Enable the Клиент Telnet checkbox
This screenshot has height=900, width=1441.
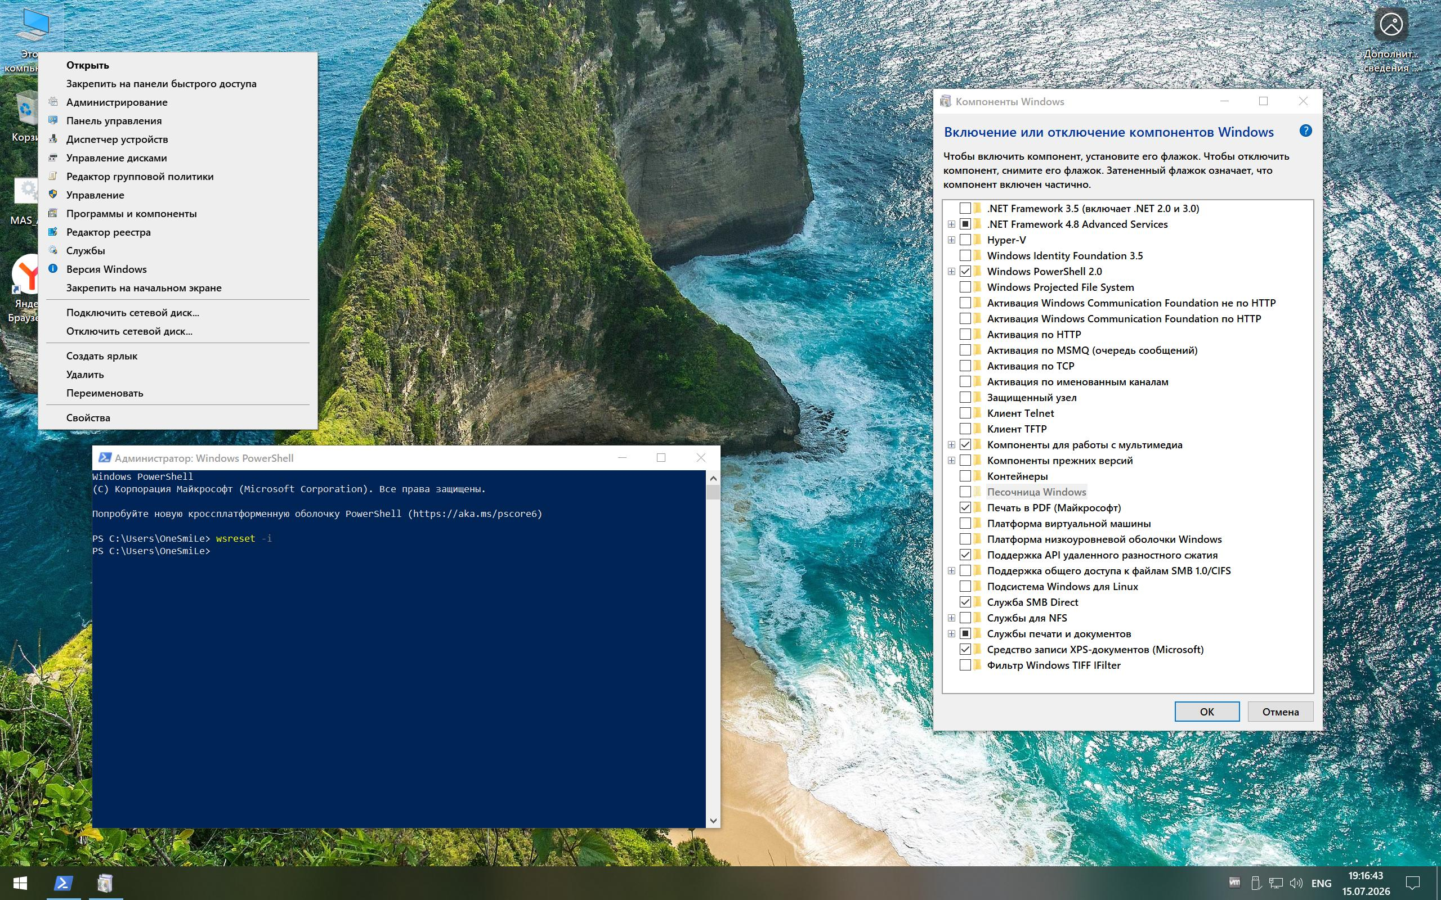pyautogui.click(x=965, y=413)
